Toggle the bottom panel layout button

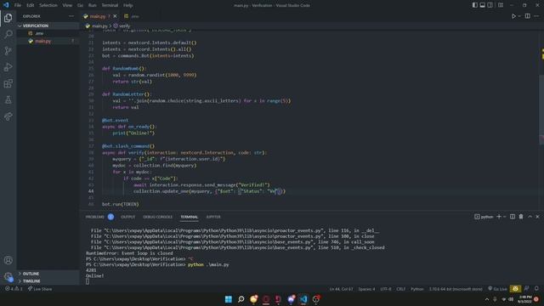[x=482, y=5]
